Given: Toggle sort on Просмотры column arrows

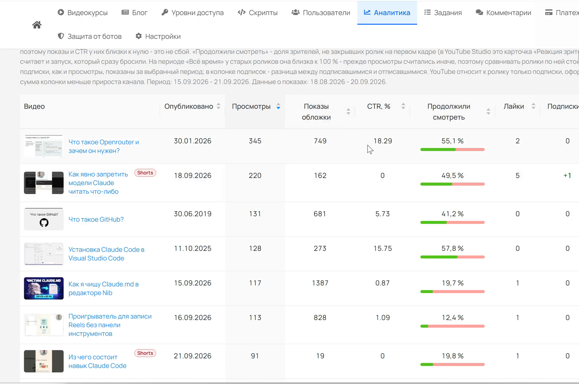Looking at the screenshot, I should click(278, 106).
